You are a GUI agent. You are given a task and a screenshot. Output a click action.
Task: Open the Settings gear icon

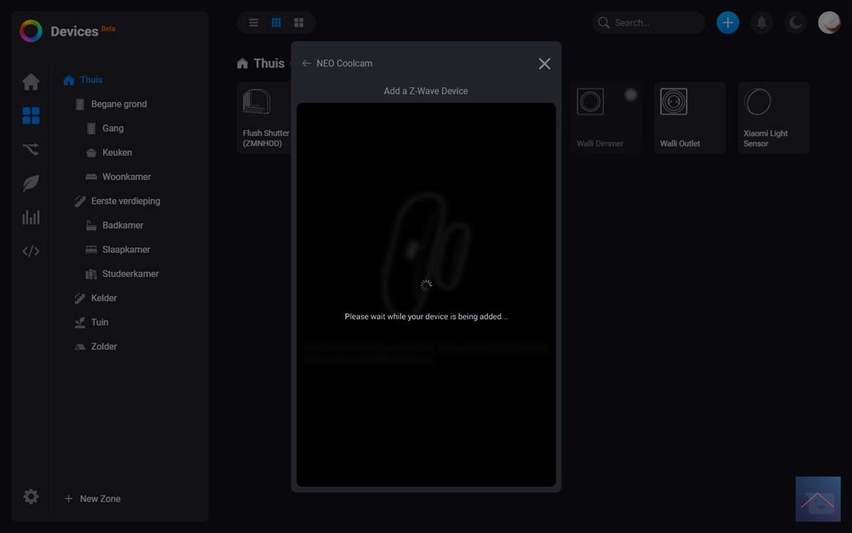pos(31,496)
